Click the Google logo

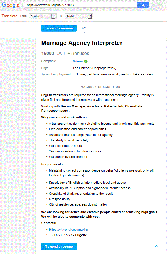tap(11, 5)
